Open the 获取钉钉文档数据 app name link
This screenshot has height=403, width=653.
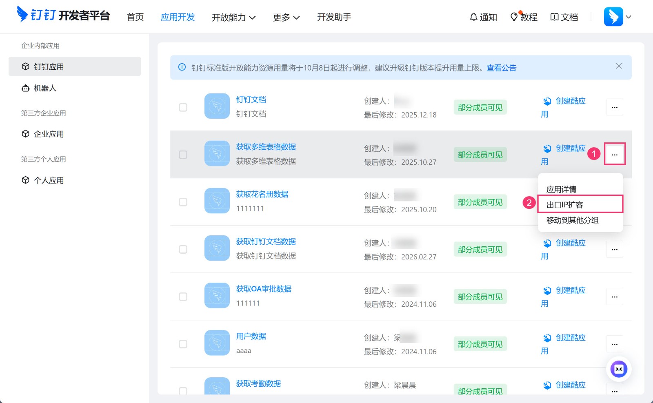(266, 241)
